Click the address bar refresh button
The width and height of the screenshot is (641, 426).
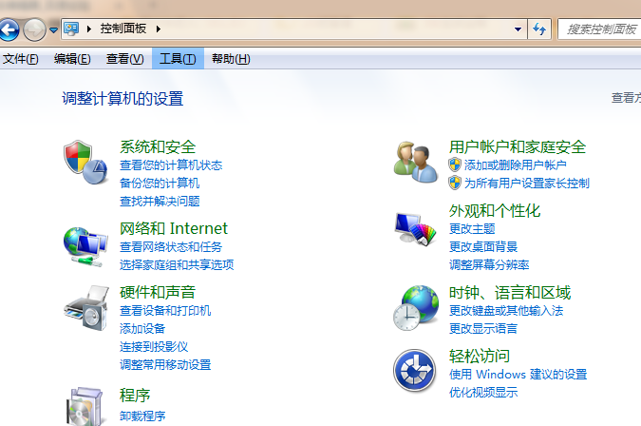pos(539,29)
